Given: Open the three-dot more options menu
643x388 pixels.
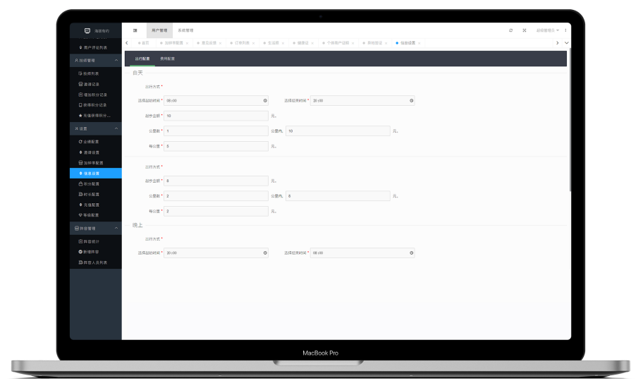Looking at the screenshot, I should pos(565,30).
